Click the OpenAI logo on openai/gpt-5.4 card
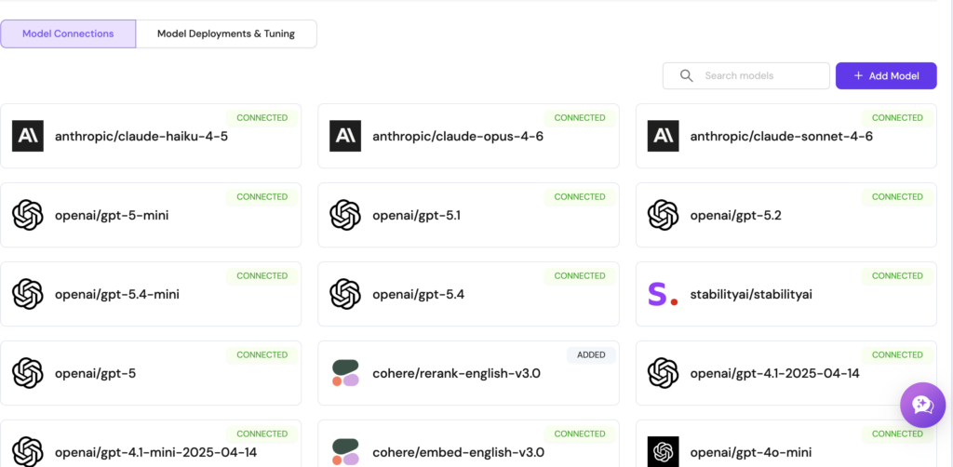This screenshot has height=467, width=953. (x=345, y=294)
